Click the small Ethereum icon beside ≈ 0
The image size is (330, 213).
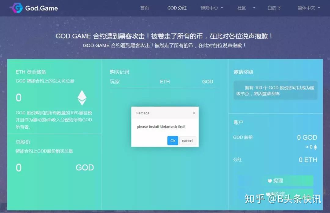[315, 147]
